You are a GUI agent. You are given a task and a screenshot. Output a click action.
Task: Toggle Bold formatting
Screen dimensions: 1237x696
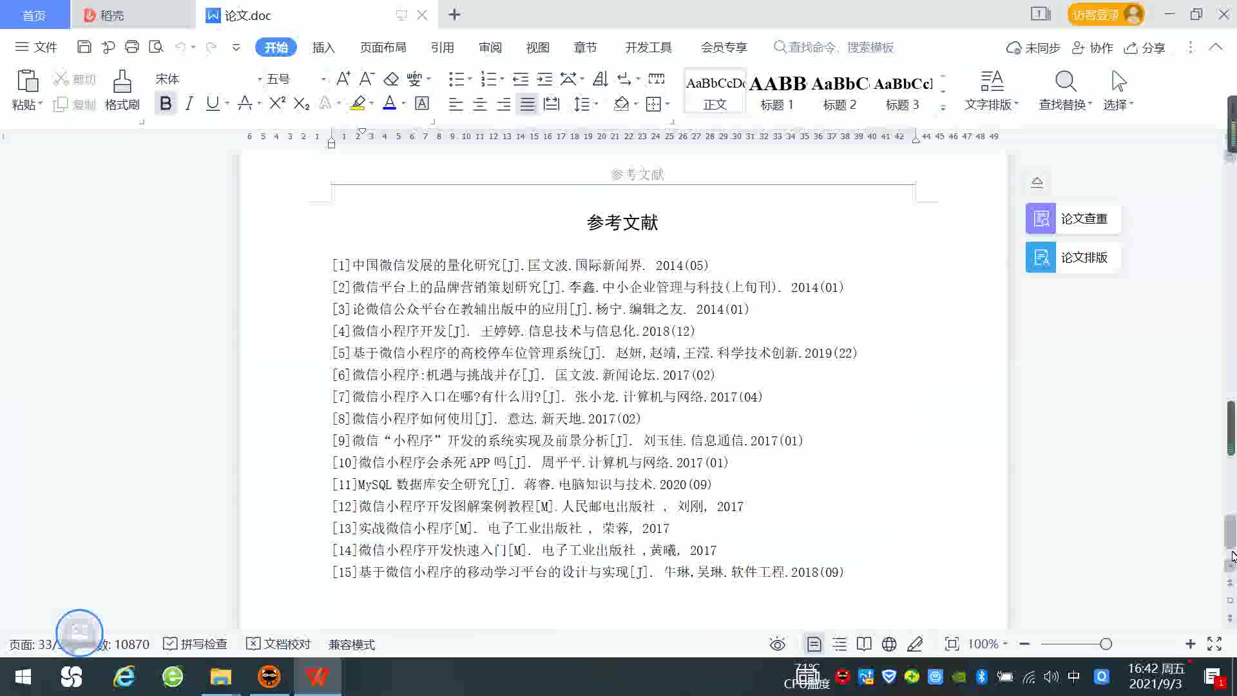[166, 103]
